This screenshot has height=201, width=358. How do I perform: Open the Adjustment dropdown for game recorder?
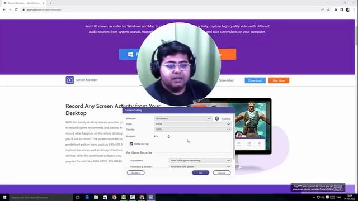tap(200, 160)
